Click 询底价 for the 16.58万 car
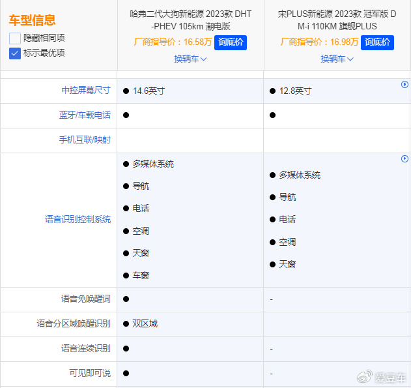The image size is (411, 388). pyautogui.click(x=231, y=42)
